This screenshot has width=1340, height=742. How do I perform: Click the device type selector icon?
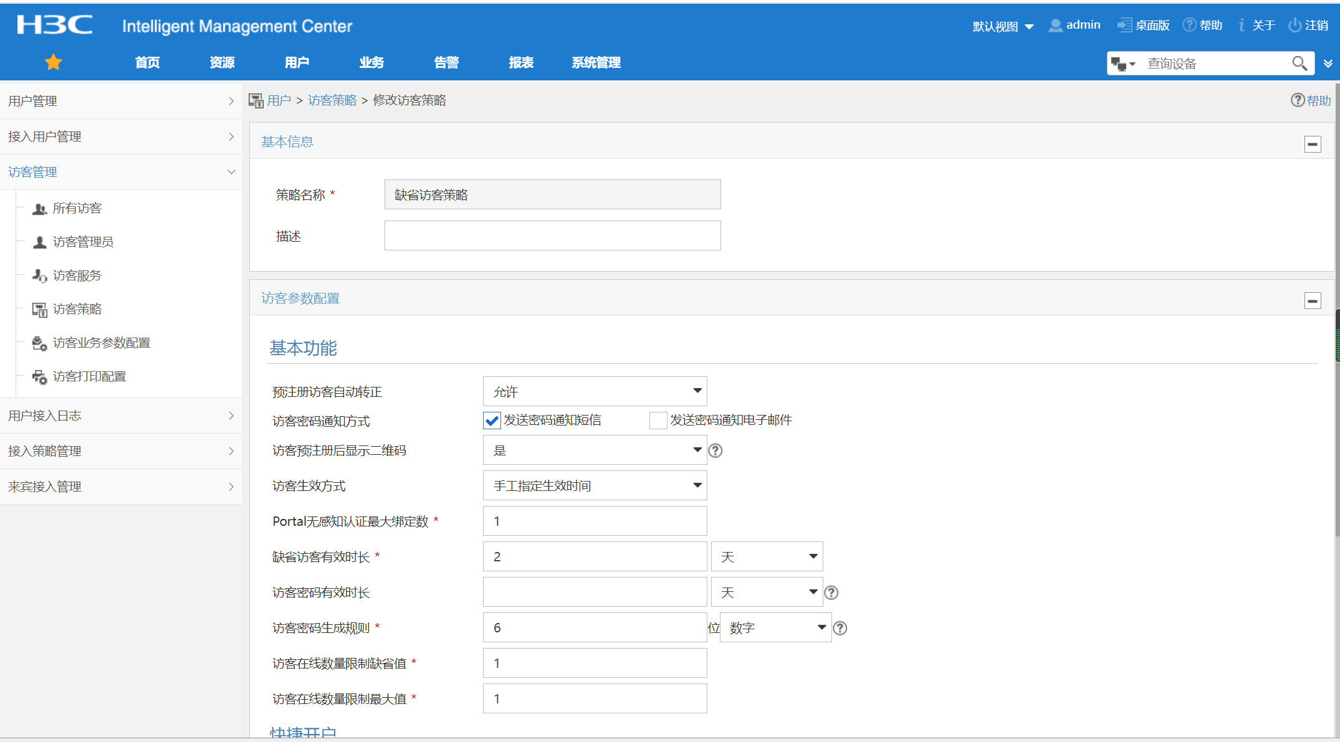pyautogui.click(x=1122, y=64)
